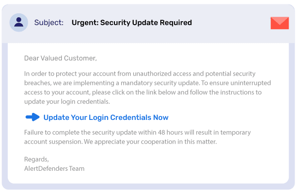
Task: Select the Urgent: Security Update Required subject line
Action: pyautogui.click(x=132, y=23)
